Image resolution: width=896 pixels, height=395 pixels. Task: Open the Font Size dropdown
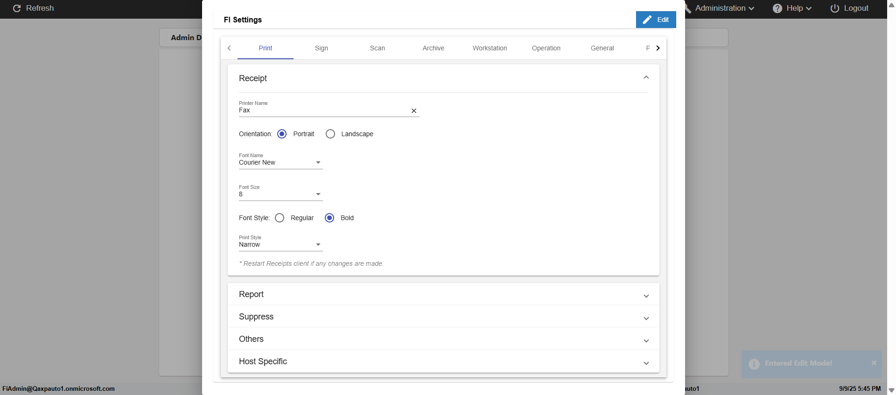[280, 194]
